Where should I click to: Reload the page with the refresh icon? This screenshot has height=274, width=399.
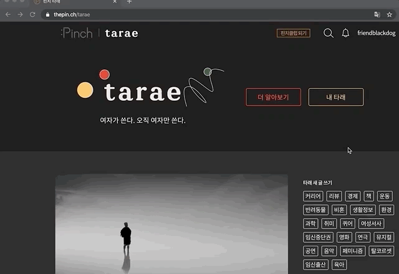[x=32, y=14]
